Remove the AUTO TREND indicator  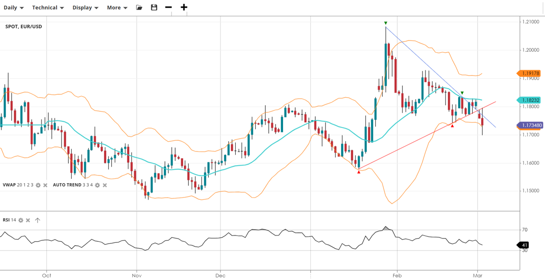point(105,185)
